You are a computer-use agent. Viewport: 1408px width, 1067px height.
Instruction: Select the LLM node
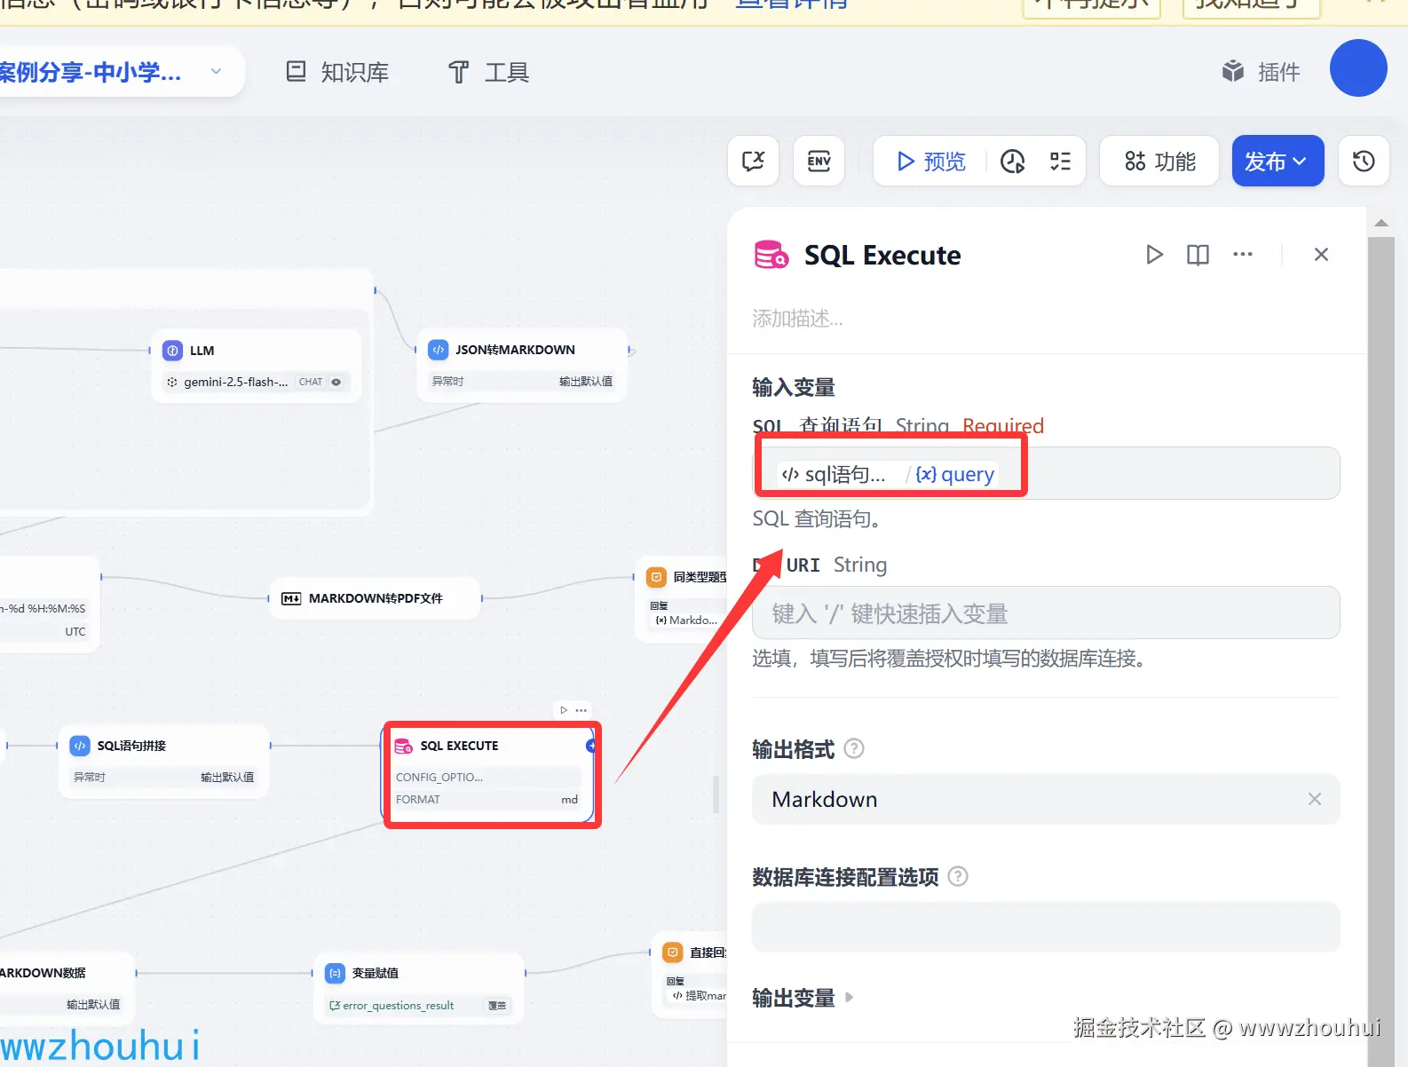257,365
